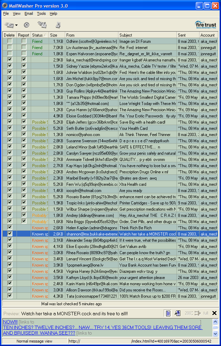Select 'Are you ready' subject row
The width and height of the screenshot is (221, 346).
[131, 190]
